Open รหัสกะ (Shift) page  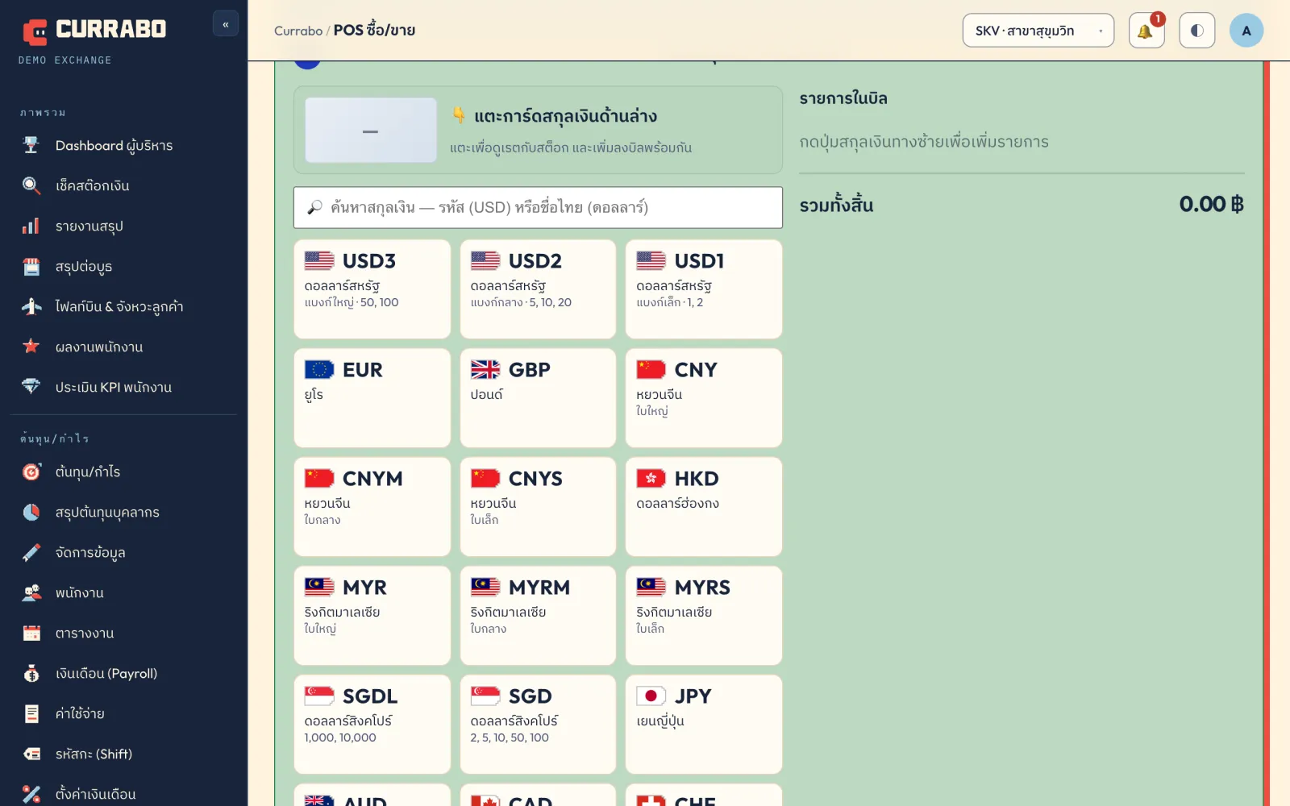coord(124,754)
